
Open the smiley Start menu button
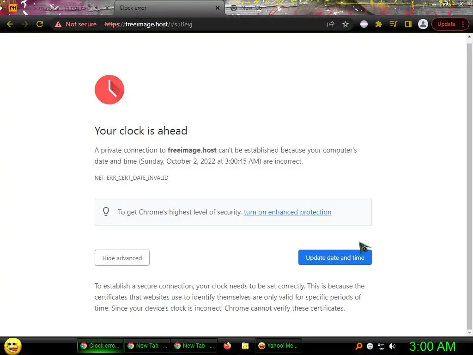pyautogui.click(x=12, y=346)
